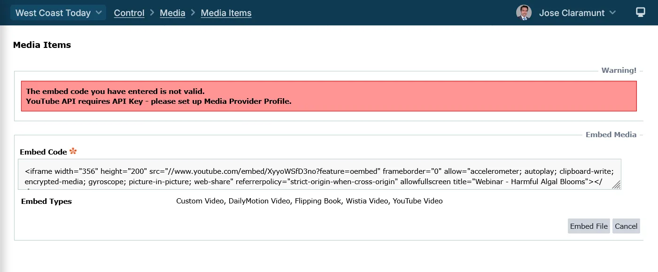Click the Embed Media section legend

[611, 134]
